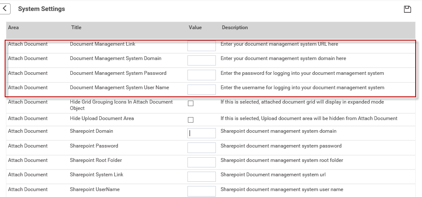This screenshot has height=197, width=422.
Task: Select the Sharepoint Root Folder title text
Action: [x=96, y=160]
